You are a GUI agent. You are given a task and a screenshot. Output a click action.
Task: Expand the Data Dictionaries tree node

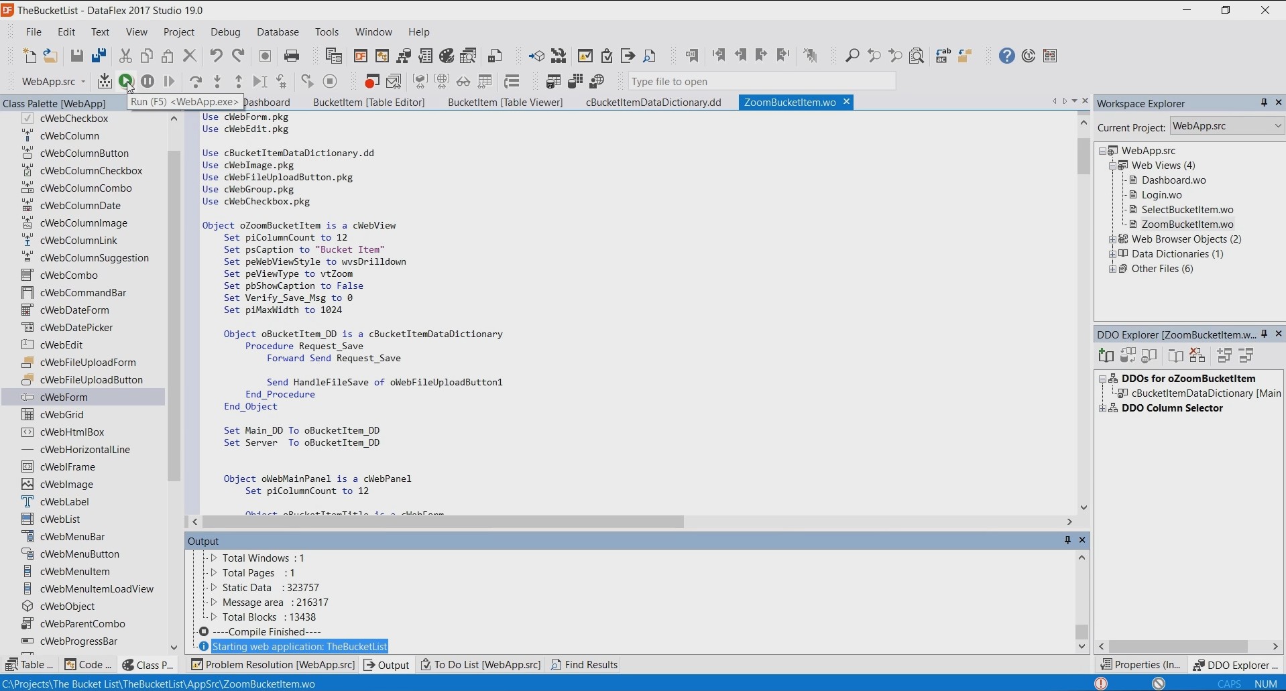point(1113,254)
